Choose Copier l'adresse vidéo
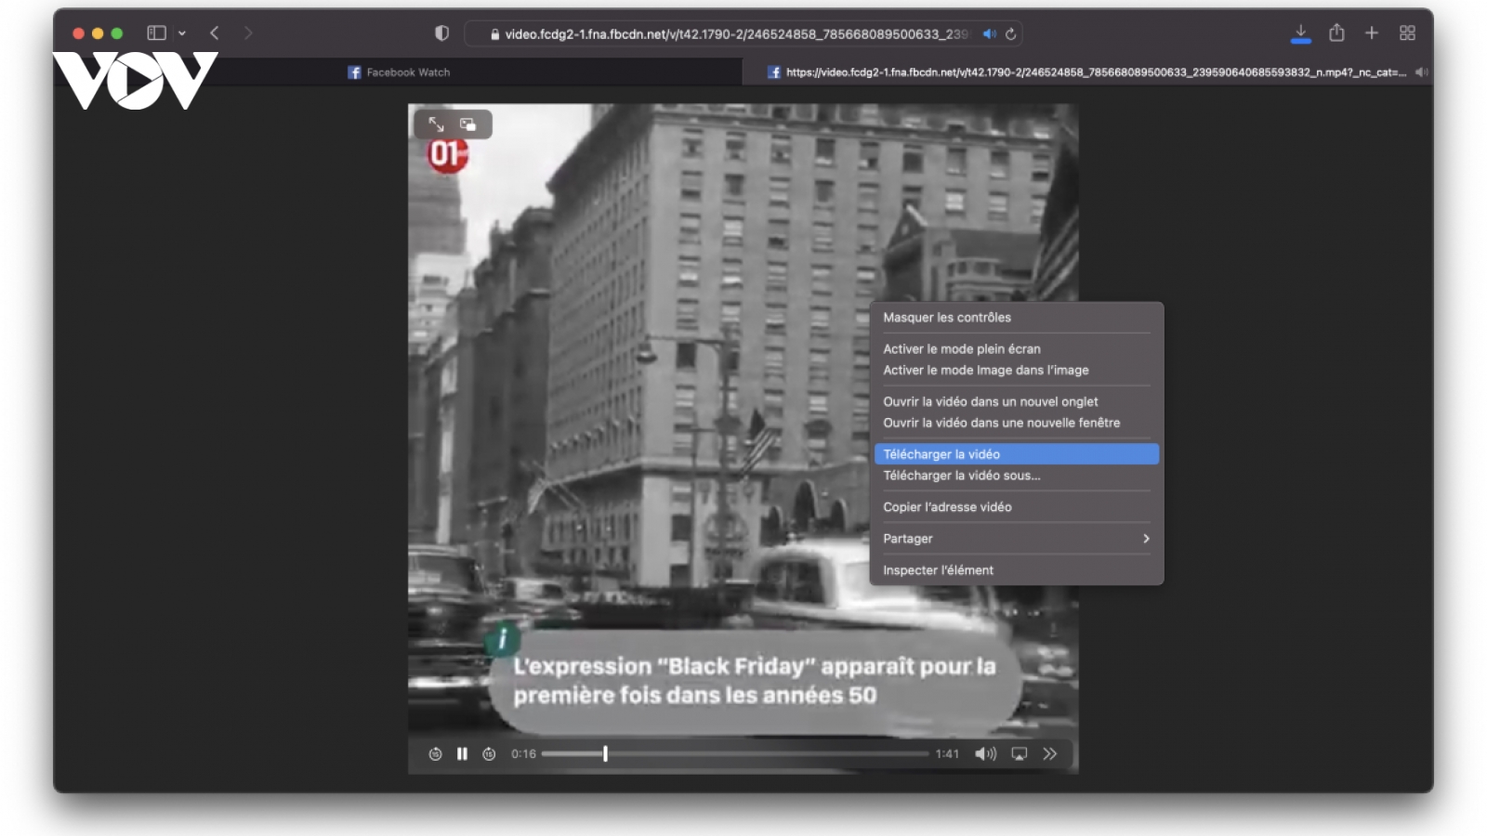 coord(1017,507)
